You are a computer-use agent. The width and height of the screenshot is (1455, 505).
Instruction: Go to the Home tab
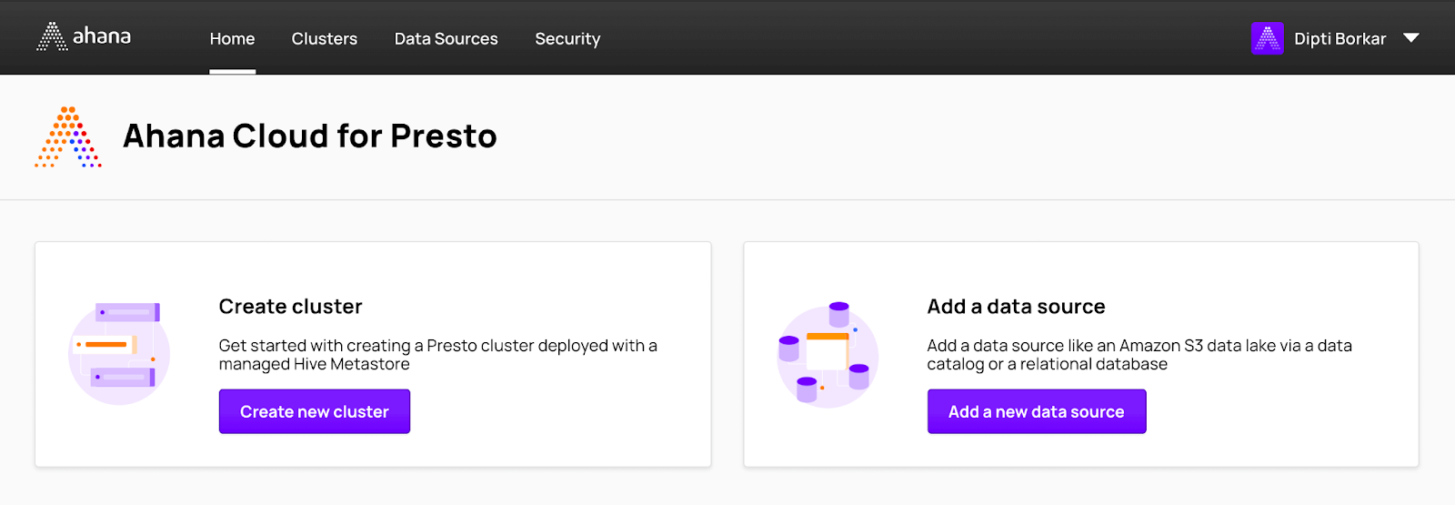(x=232, y=39)
